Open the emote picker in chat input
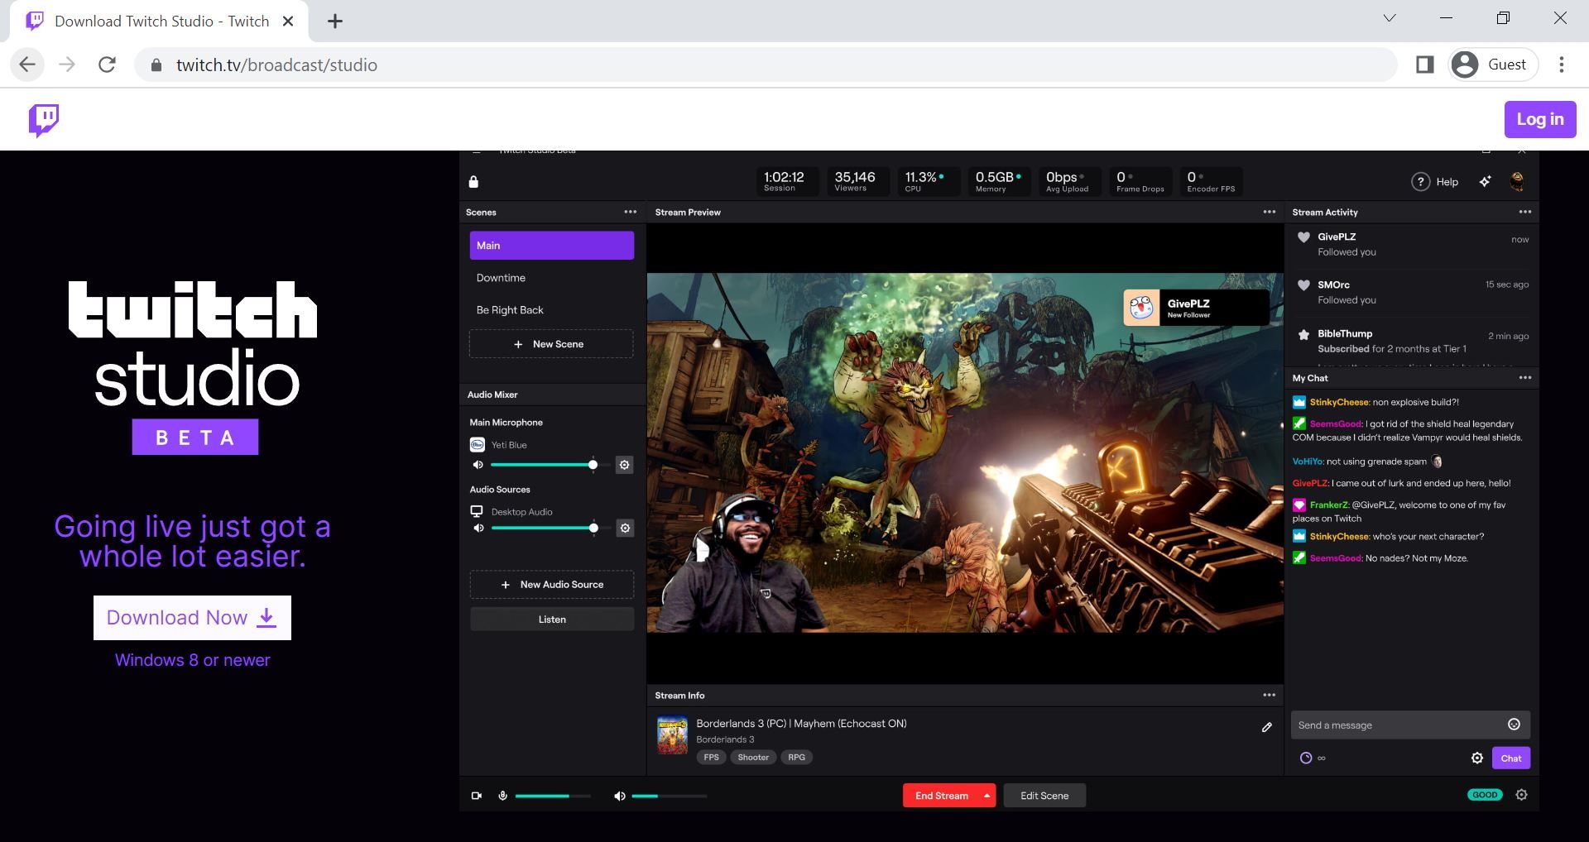The image size is (1589, 842). [1514, 724]
